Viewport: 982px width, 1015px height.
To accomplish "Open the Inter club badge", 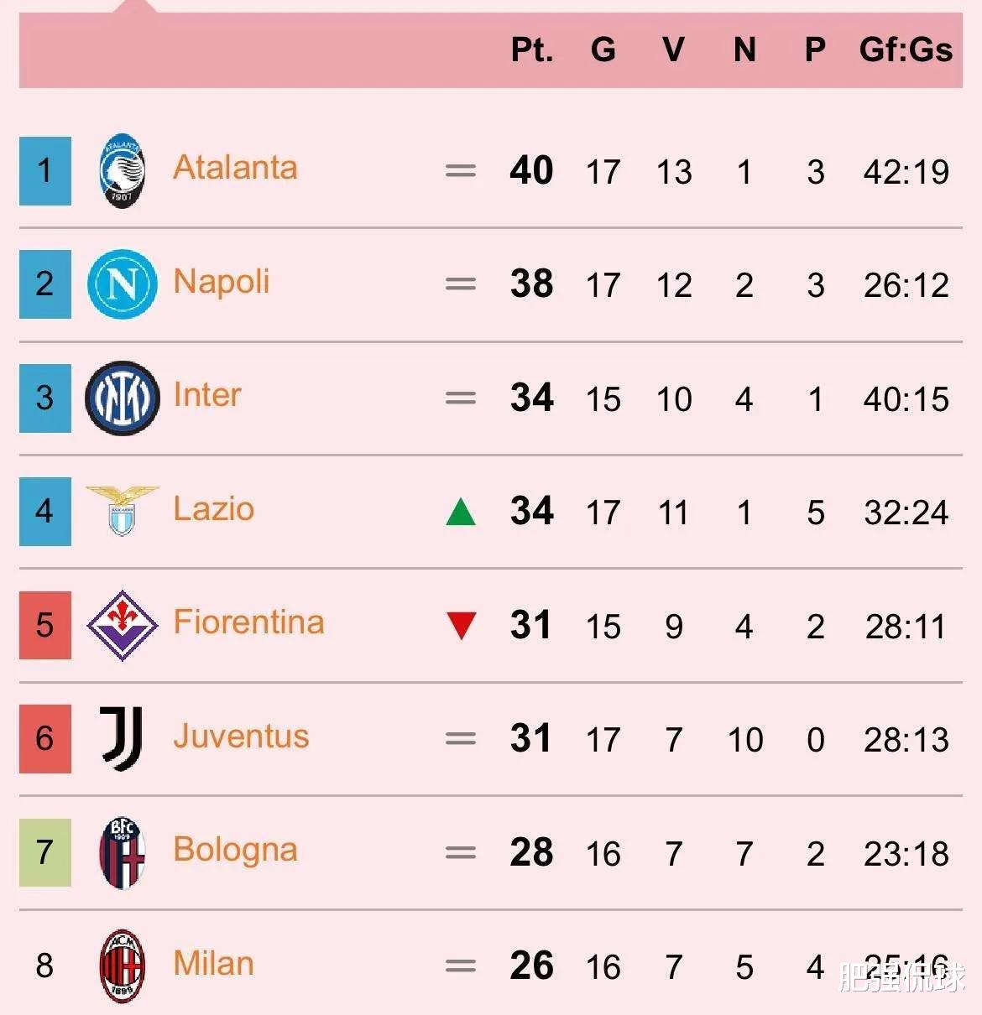I will pyautogui.click(x=123, y=398).
